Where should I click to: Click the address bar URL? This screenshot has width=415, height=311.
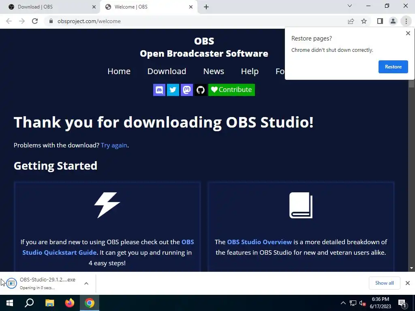click(89, 21)
